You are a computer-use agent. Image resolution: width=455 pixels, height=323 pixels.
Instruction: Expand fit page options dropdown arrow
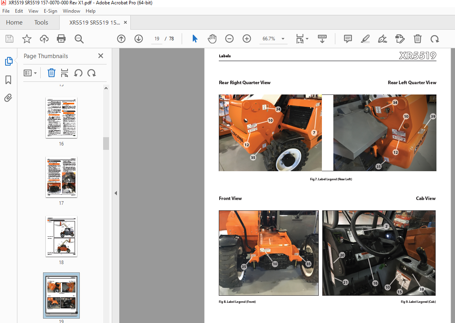(x=307, y=39)
